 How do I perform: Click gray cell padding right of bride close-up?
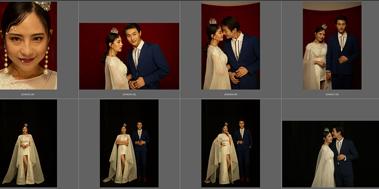tap(67, 45)
